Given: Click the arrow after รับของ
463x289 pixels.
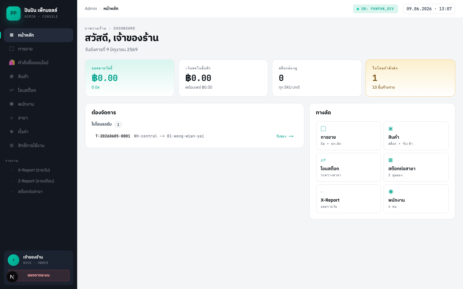Looking at the screenshot, I should pyautogui.click(x=291, y=136).
